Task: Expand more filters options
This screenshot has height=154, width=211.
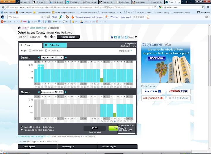Action: [125, 51]
